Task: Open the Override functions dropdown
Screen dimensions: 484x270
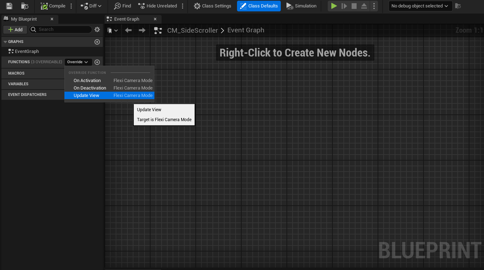Action: tap(78, 62)
